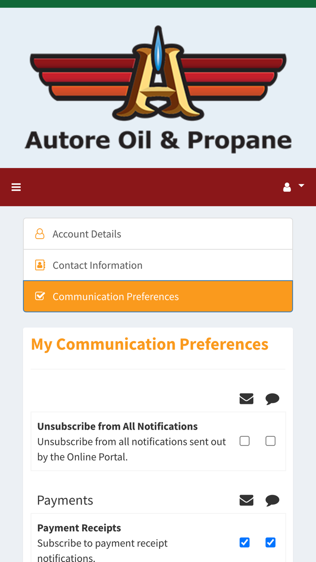The image size is (316, 562).
Task: Click the Communication Preferences checkmark icon
Action: (40, 296)
